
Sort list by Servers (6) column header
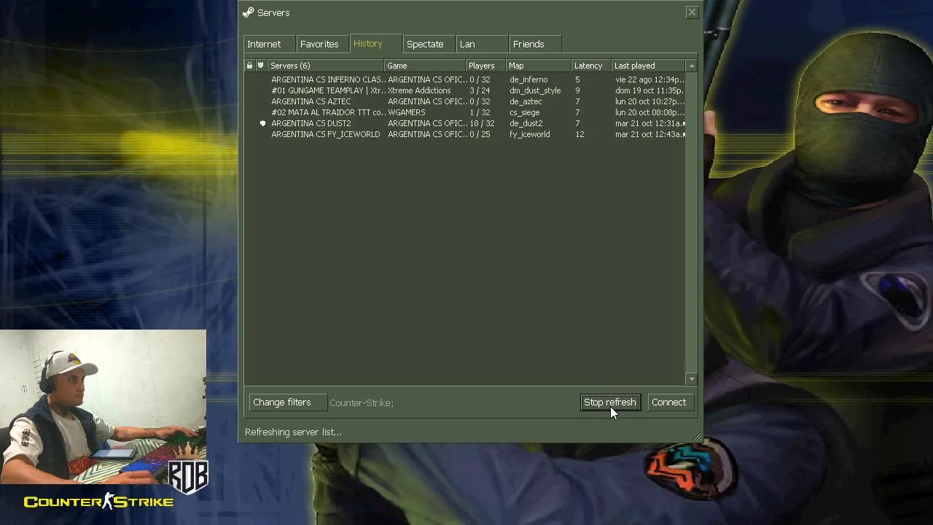point(325,66)
